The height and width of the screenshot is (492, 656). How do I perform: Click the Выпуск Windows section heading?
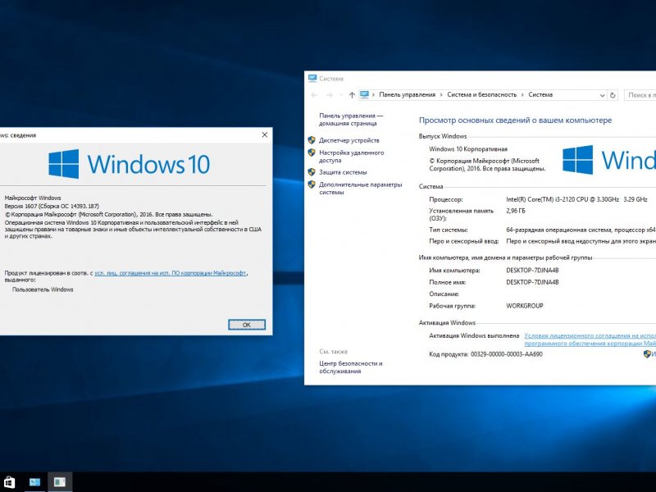pyautogui.click(x=443, y=136)
